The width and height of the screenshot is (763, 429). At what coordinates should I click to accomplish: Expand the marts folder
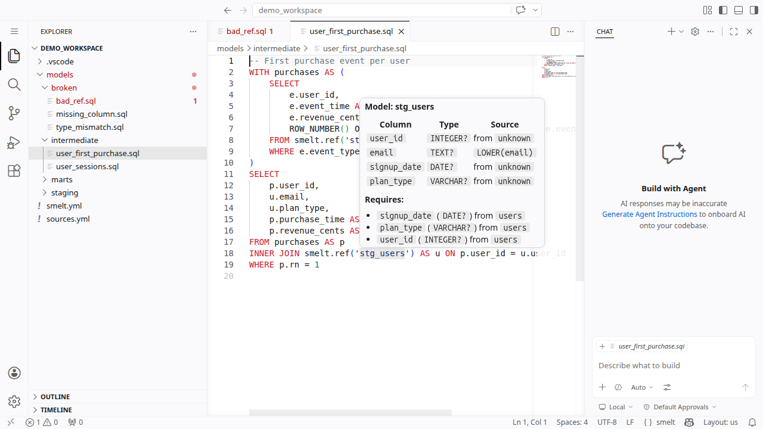(61, 179)
